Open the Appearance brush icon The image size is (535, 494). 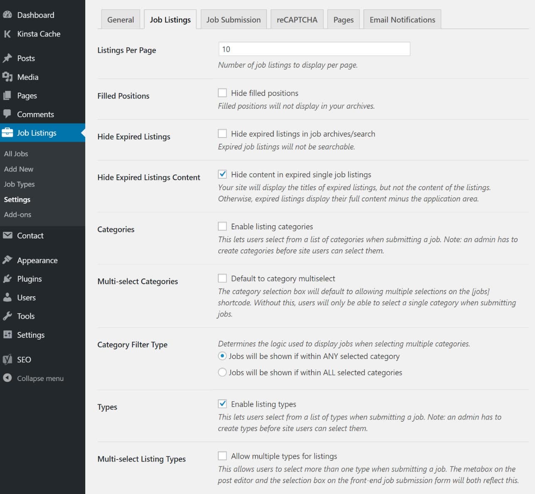click(7, 260)
